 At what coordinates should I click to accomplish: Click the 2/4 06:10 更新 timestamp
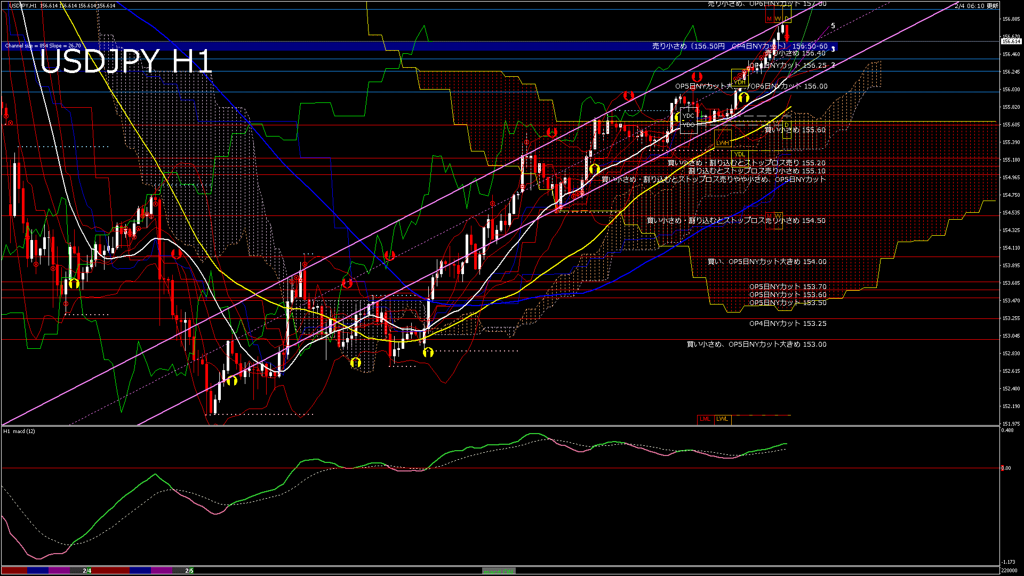(976, 6)
